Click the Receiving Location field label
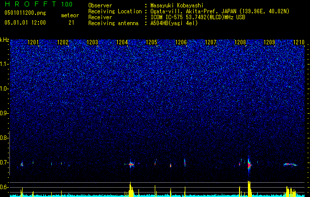The image size is (310, 197). (115, 11)
